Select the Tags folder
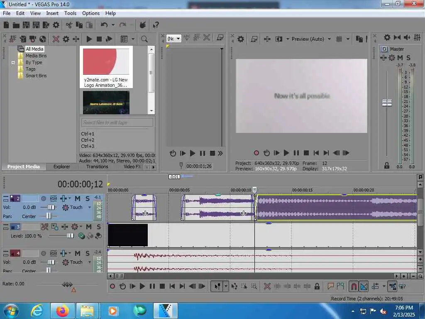The image size is (425, 319). pos(31,69)
